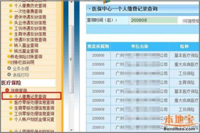Expand the 业务办理 section icon
The width and height of the screenshot is (200, 133).
coord(9,68)
